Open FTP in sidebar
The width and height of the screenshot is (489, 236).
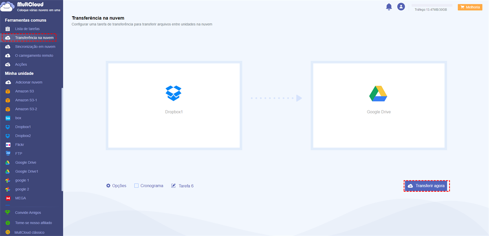19,154
